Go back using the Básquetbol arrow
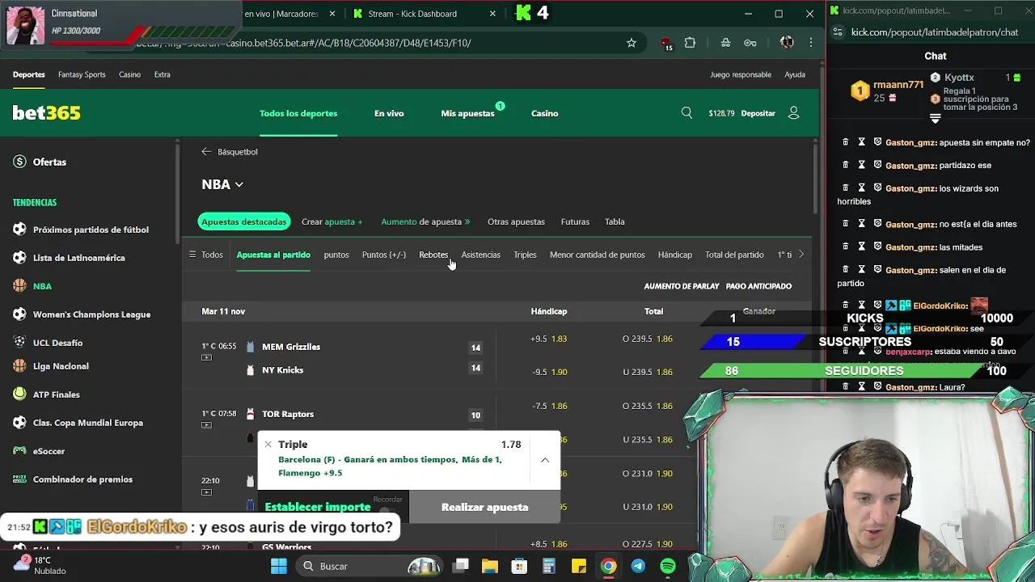Viewport: 1035px width, 582px height. [206, 151]
